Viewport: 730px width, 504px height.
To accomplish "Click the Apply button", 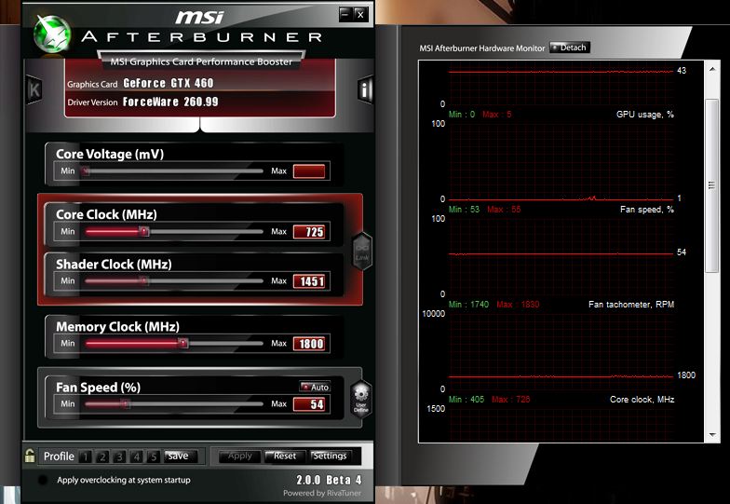I will coord(240,456).
